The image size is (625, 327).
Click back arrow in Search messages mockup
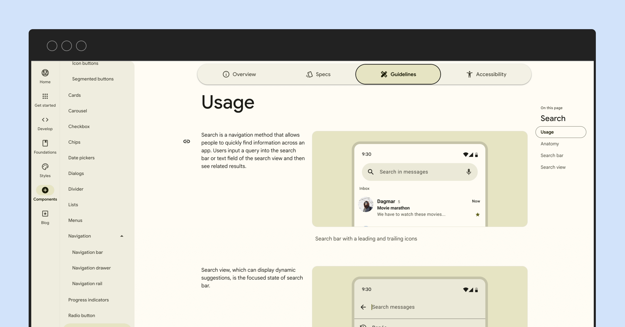363,307
